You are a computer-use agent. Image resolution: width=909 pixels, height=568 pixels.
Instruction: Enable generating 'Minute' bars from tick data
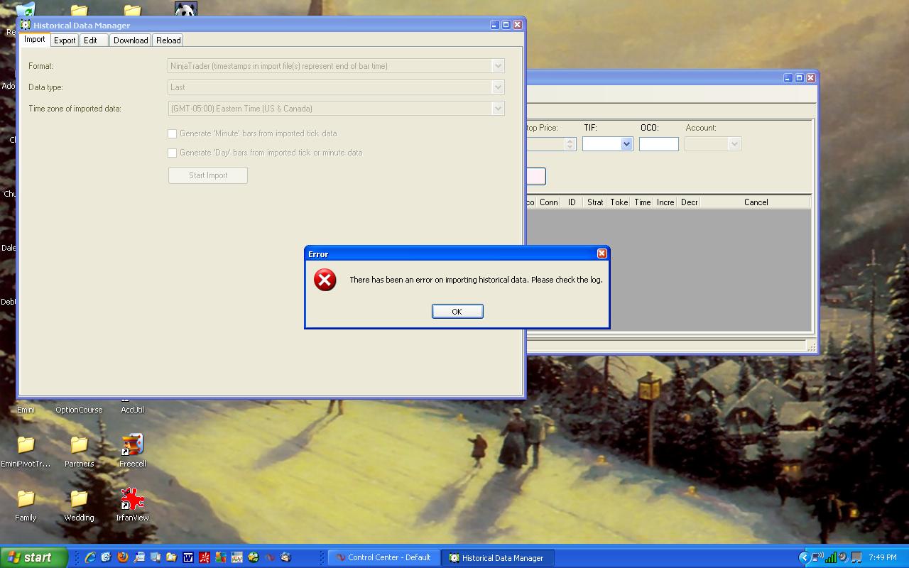(172, 133)
